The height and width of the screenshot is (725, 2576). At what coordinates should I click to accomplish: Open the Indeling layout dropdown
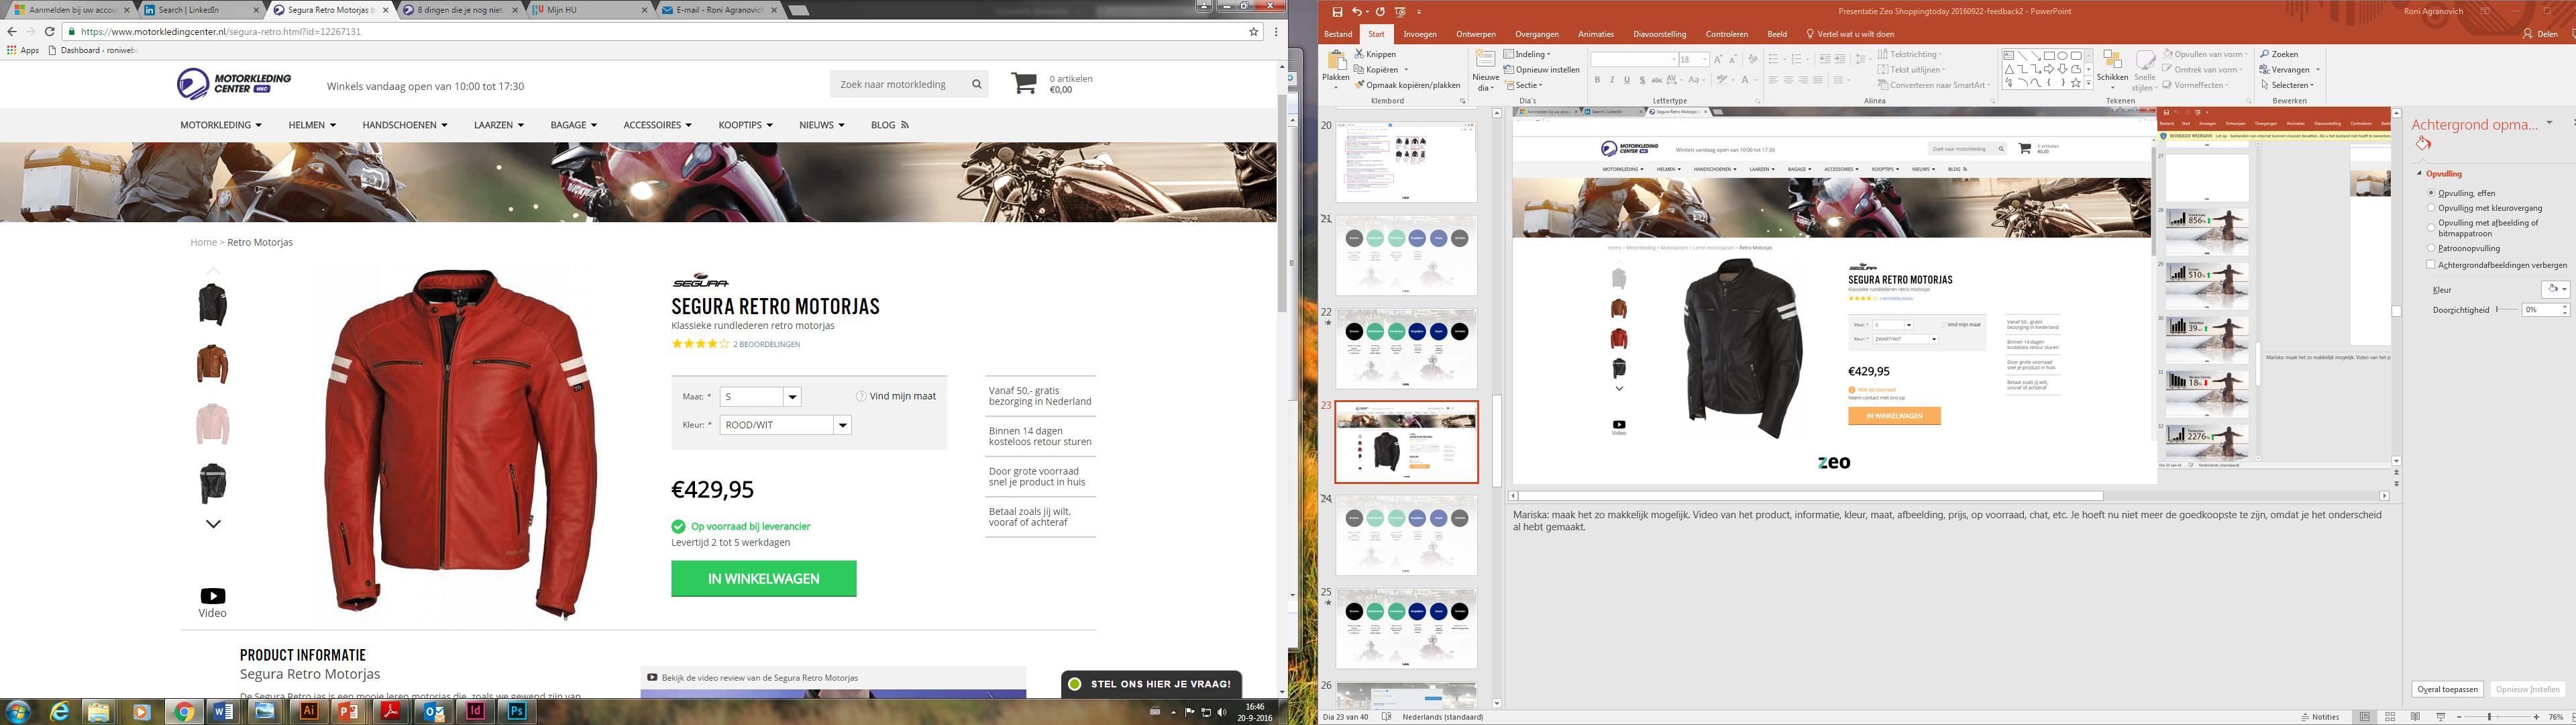(1528, 54)
